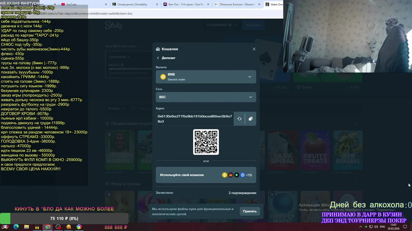
Task: Switch to Обменник Биткоин tab
Action: point(237,4)
